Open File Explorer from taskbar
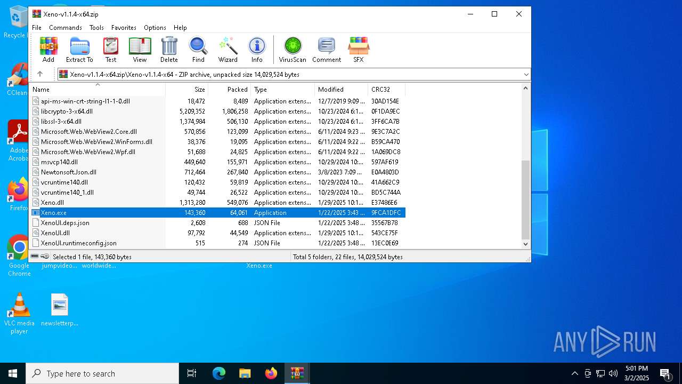Screen dimensions: 682x384 coord(245,373)
